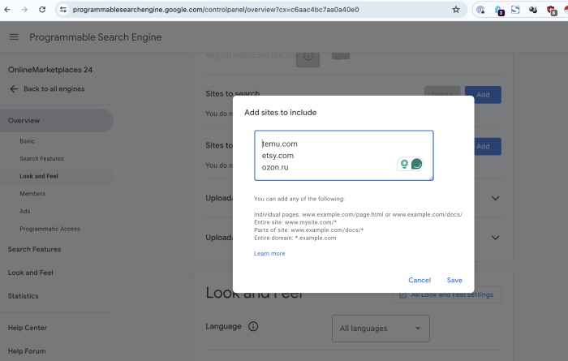This screenshot has height=361, width=568.
Task: Show Region restricted results info icon
Action: tap(308, 57)
